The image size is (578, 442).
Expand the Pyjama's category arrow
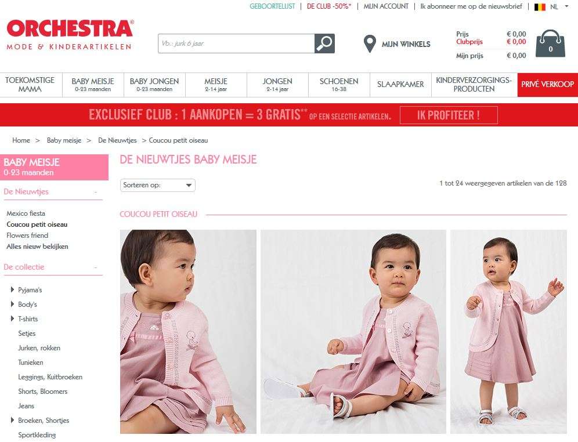click(13, 290)
